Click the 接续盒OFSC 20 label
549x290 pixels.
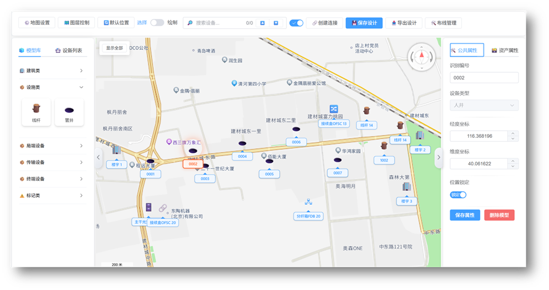coord(163,223)
